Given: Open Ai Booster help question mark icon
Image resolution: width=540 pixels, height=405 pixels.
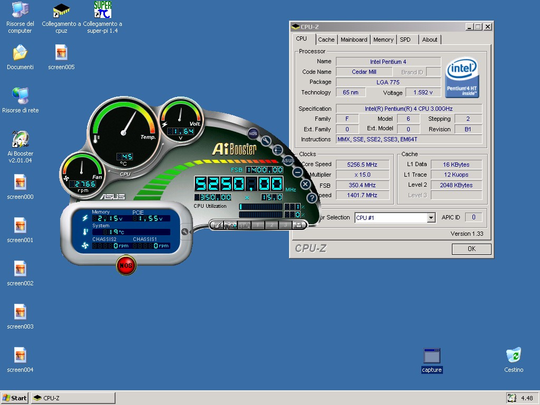Looking at the screenshot, I should coord(311,198).
